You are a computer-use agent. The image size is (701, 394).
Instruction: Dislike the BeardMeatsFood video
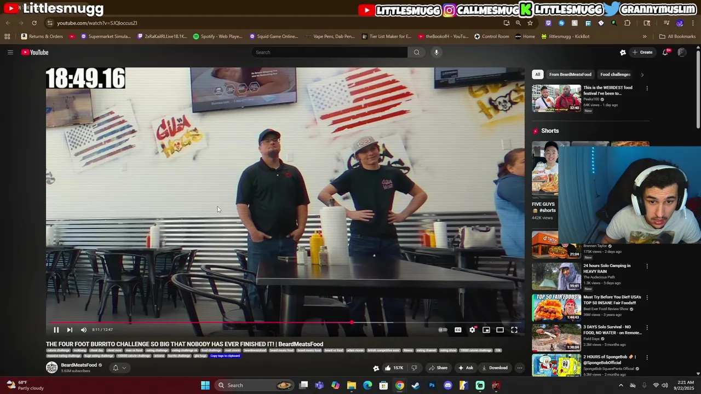(415, 368)
